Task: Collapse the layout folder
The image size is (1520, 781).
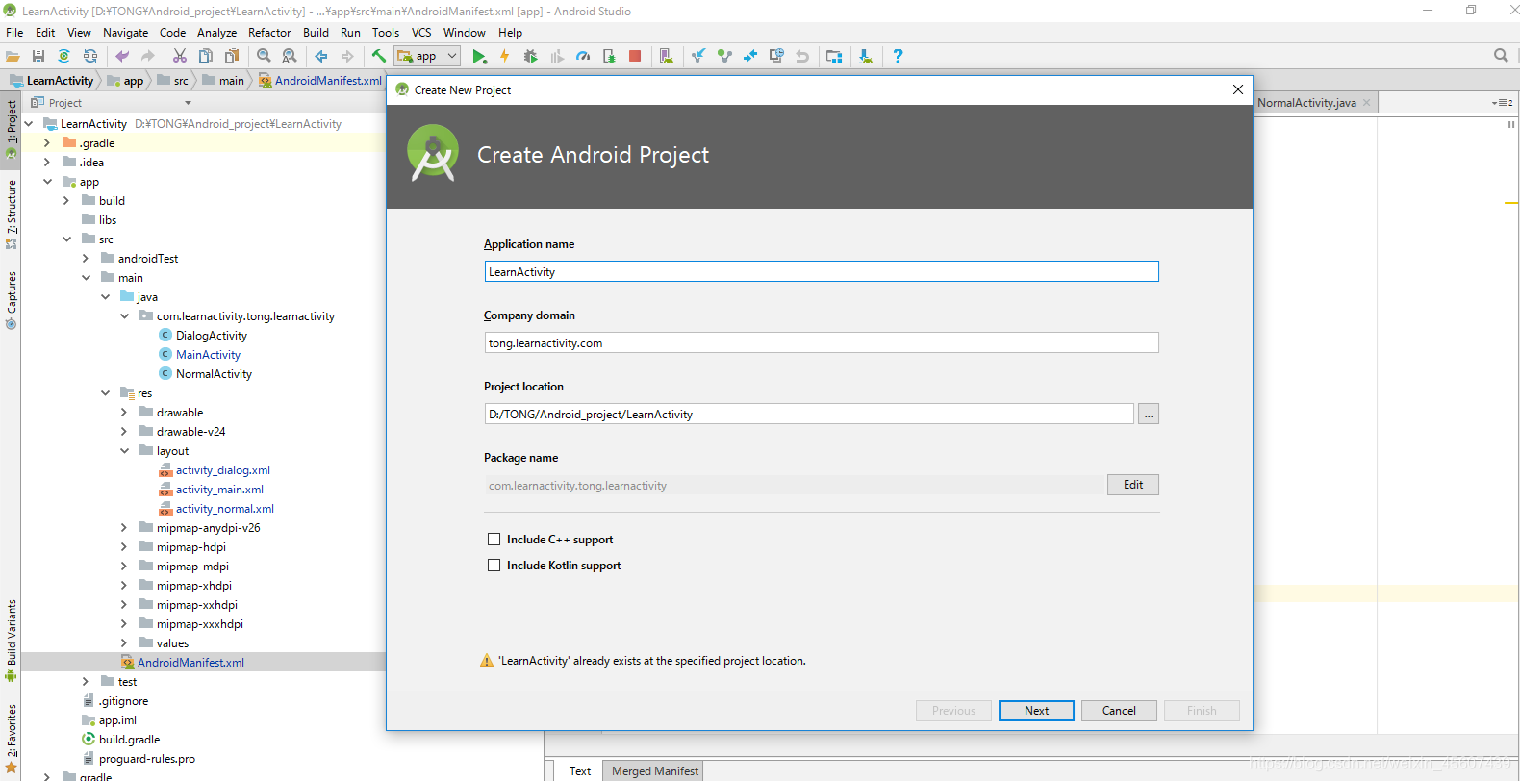Action: click(x=124, y=451)
